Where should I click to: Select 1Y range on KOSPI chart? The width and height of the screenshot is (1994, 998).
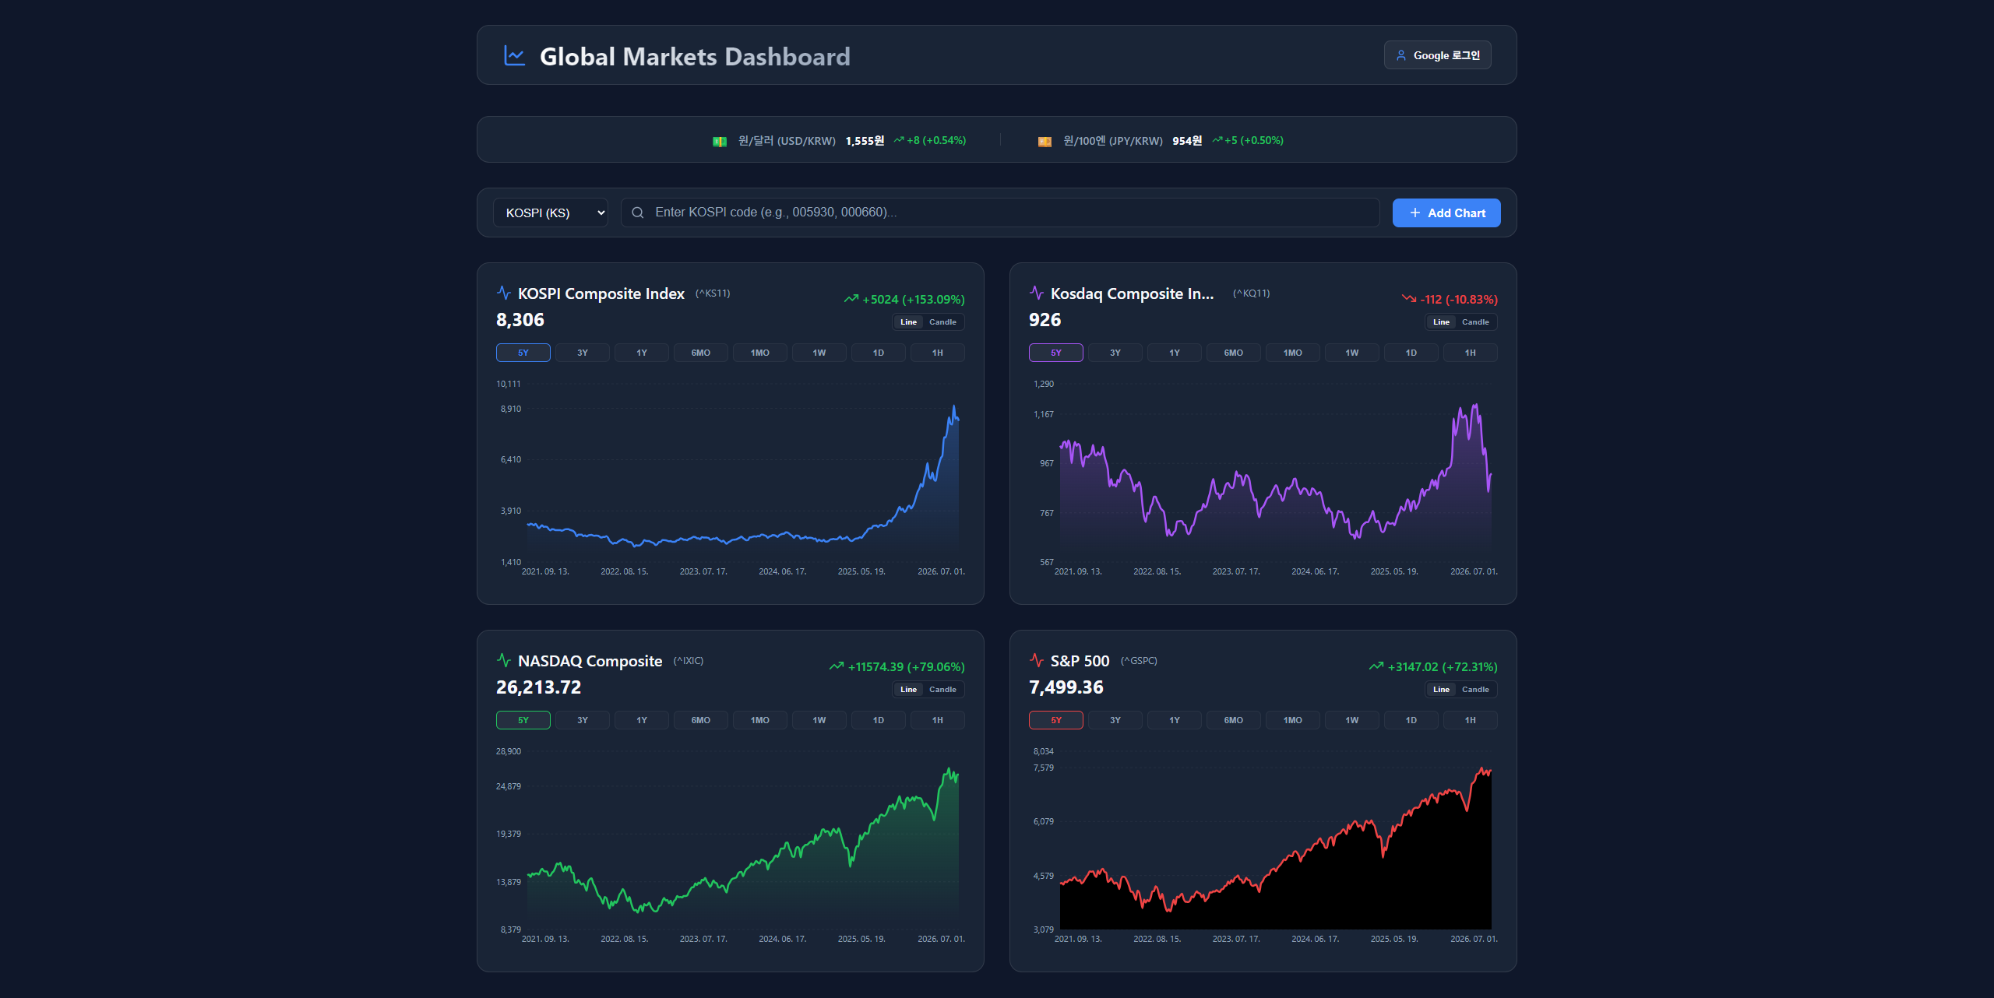642,353
